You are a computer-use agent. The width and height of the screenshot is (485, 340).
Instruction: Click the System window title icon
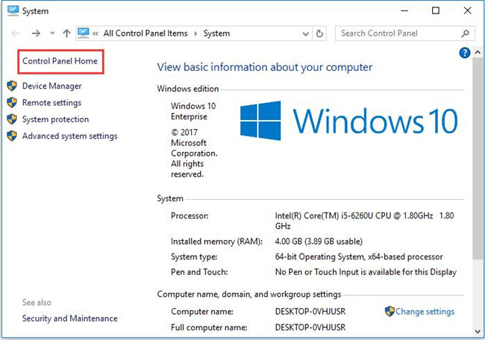click(13, 11)
